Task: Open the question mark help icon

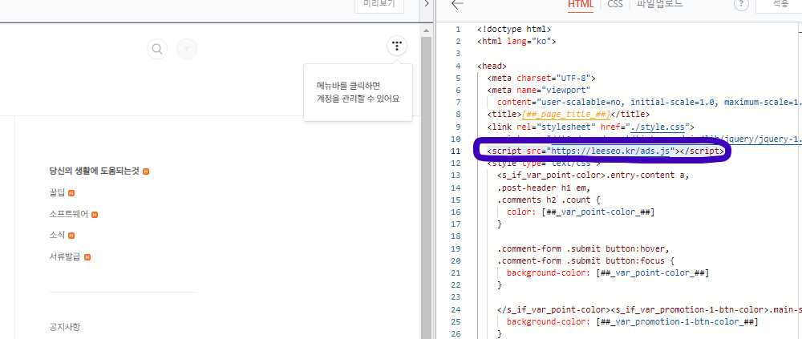Action: [741, 5]
